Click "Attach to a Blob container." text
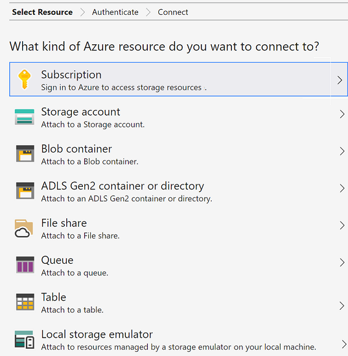 click(90, 162)
